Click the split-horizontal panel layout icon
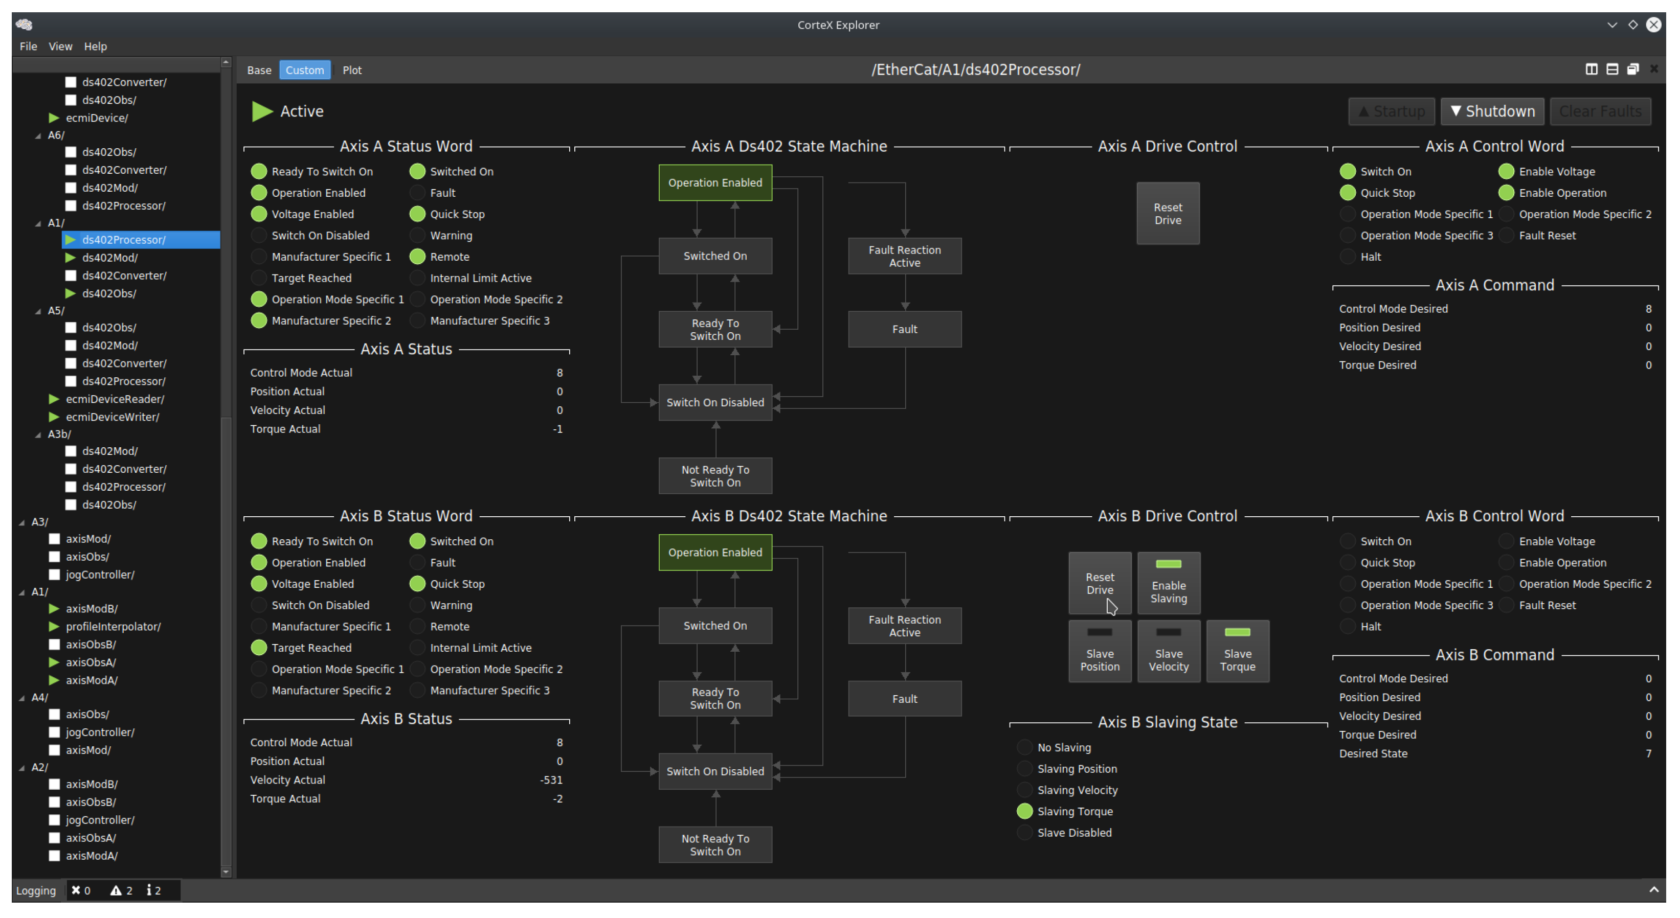 coord(1612,69)
